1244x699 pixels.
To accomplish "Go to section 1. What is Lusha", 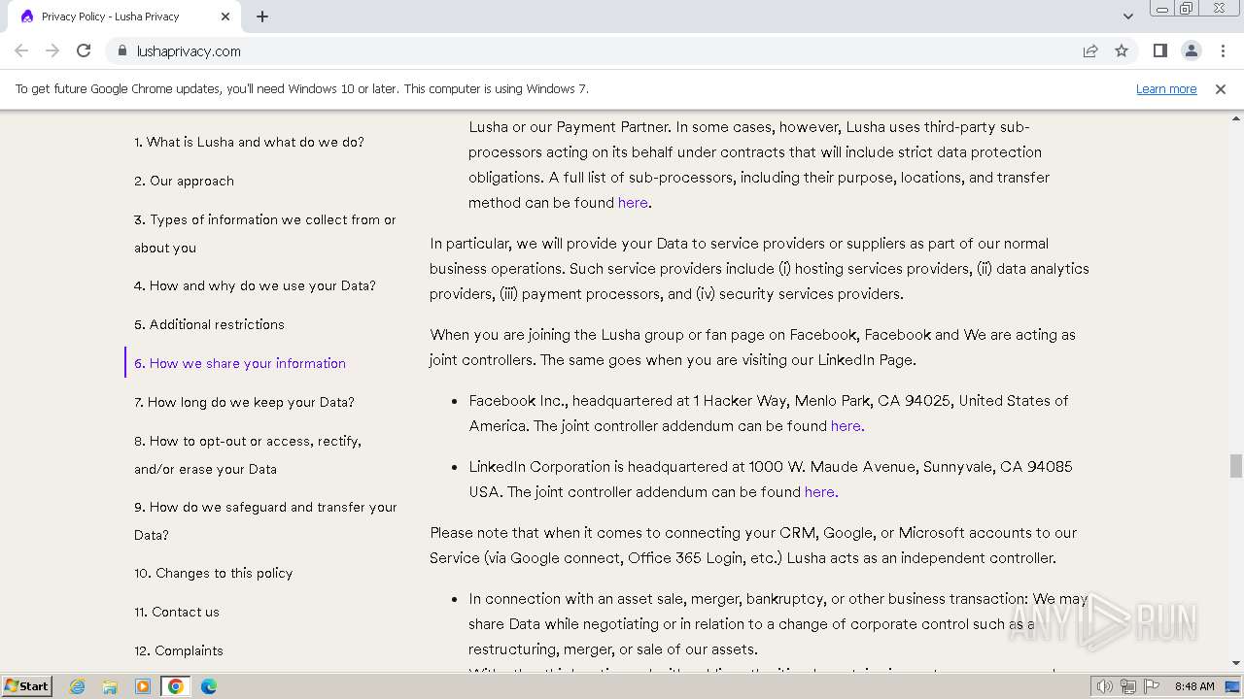I will point(249,142).
